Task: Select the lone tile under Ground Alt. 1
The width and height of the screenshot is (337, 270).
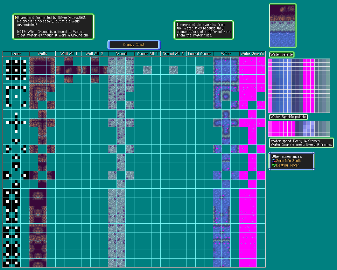Action: pyautogui.click(x=147, y=70)
